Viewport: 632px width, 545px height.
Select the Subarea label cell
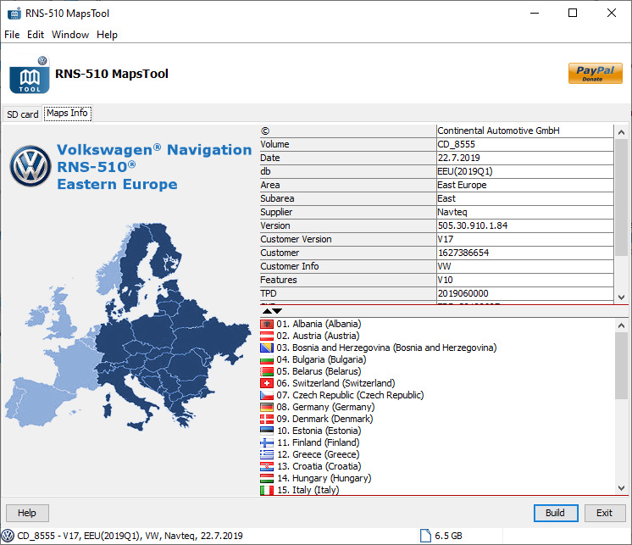click(348, 198)
